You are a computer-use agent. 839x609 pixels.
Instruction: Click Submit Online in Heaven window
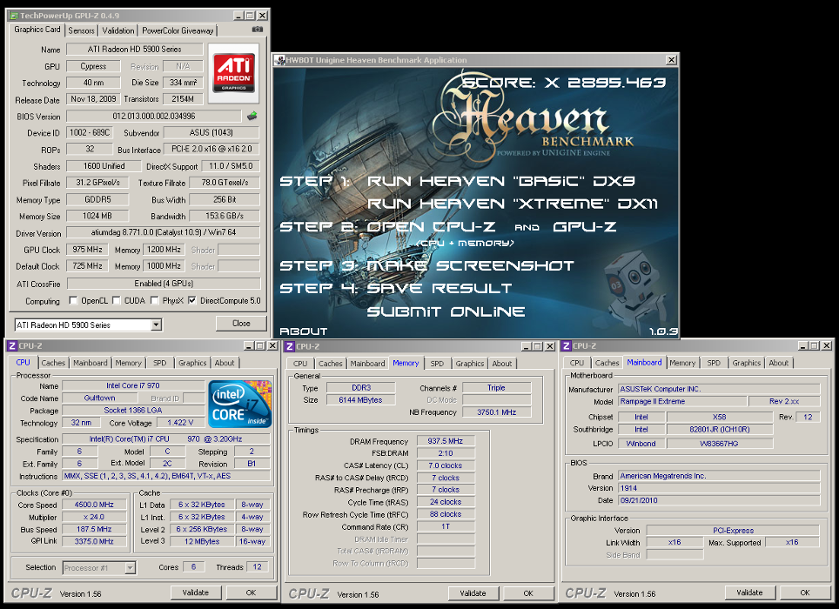pos(446,311)
